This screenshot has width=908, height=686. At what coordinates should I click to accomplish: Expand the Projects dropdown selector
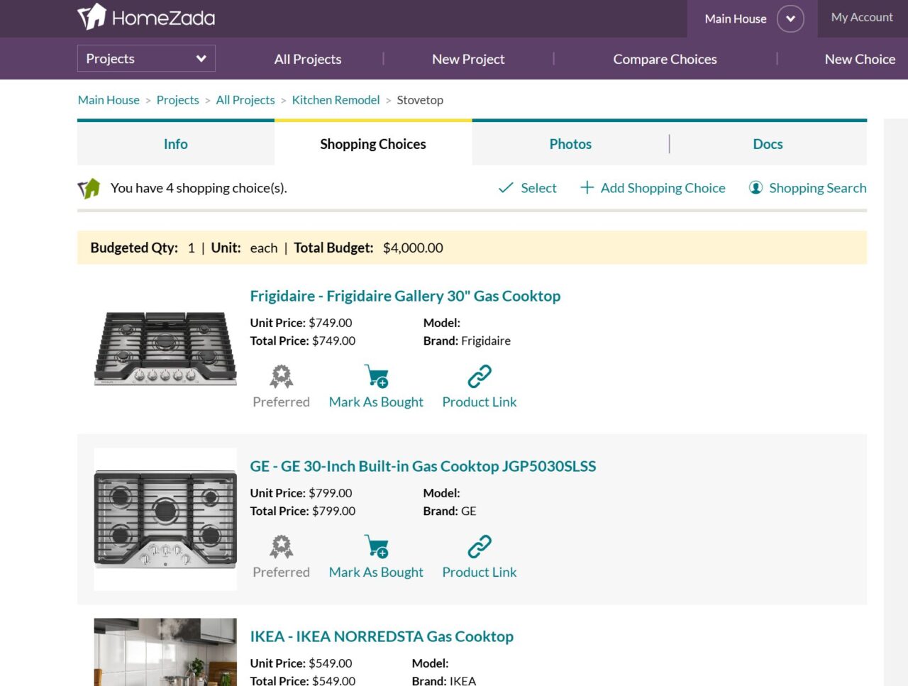[x=146, y=58]
